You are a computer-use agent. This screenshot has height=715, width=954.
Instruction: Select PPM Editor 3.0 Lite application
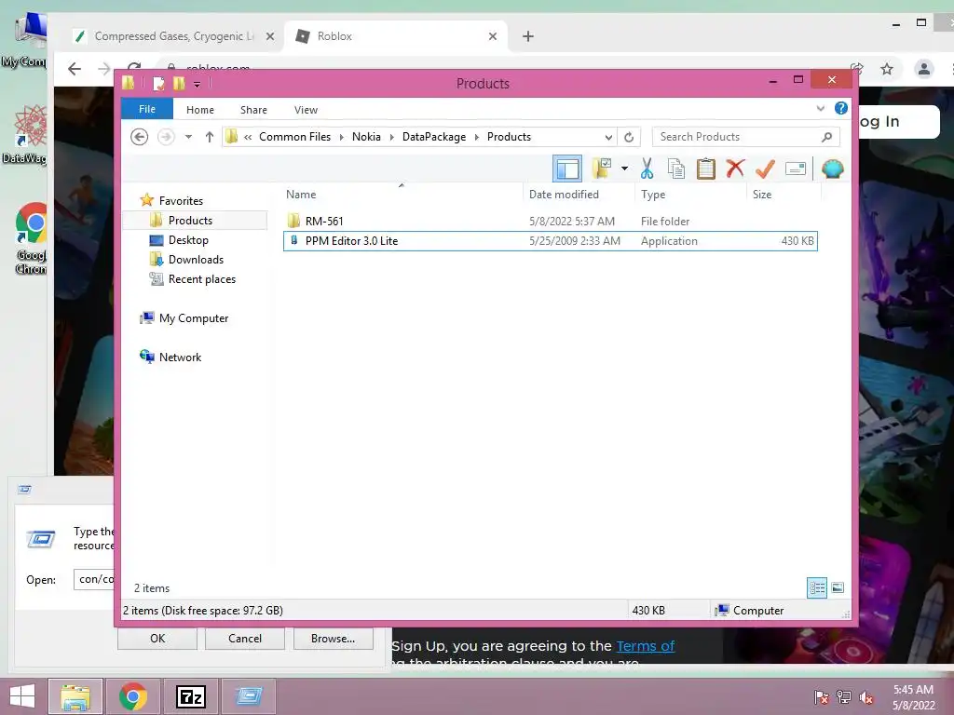coord(550,241)
